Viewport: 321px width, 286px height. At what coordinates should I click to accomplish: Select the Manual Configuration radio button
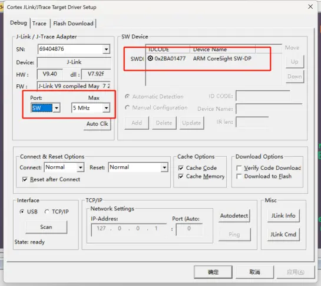pyautogui.click(x=127, y=107)
